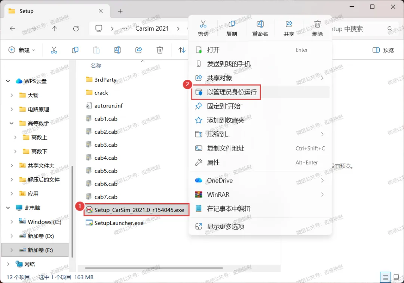Click Carsim 2021 in the address breadcrumb
The image size is (404, 283).
pyautogui.click(x=152, y=28)
